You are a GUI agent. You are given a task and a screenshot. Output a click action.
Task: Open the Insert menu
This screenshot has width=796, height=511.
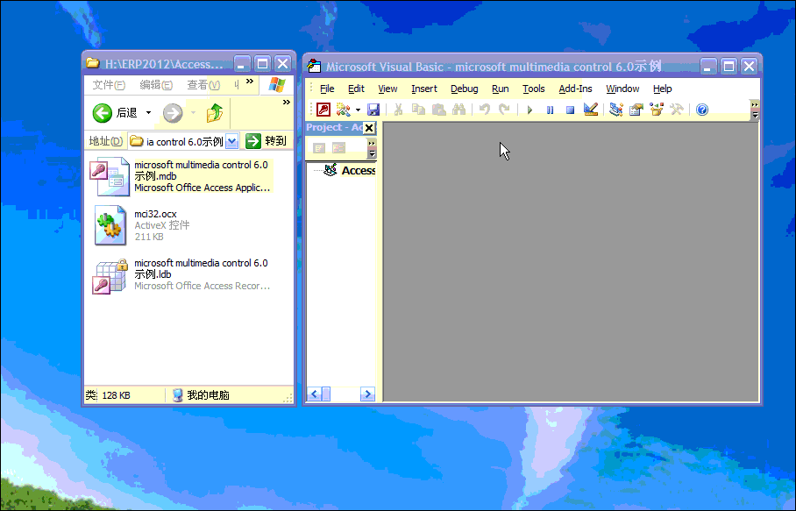[424, 89]
